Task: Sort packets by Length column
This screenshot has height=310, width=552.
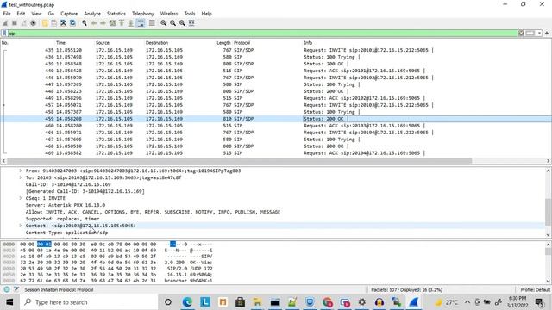Action: coord(223,42)
